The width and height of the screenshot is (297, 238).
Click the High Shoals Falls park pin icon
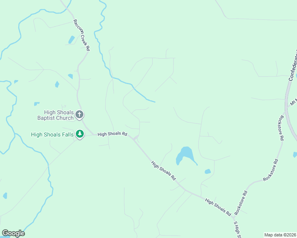click(x=80, y=134)
